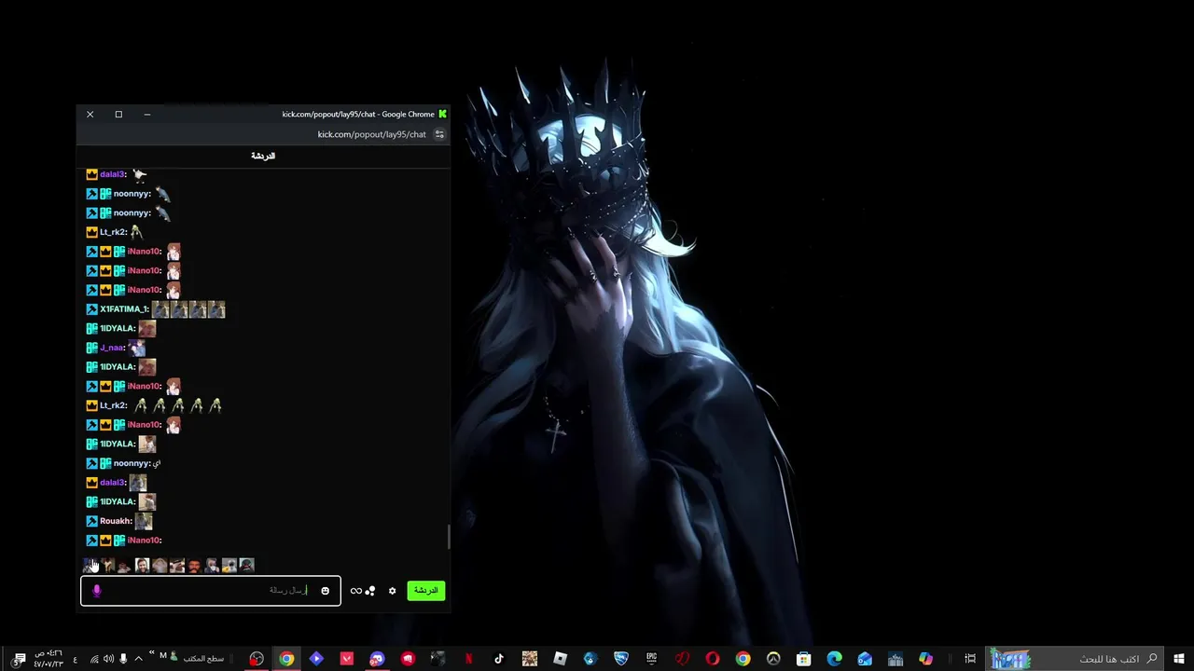This screenshot has height=671, width=1194.
Task: Open Riot Client on the taskbar
Action: pos(408,659)
